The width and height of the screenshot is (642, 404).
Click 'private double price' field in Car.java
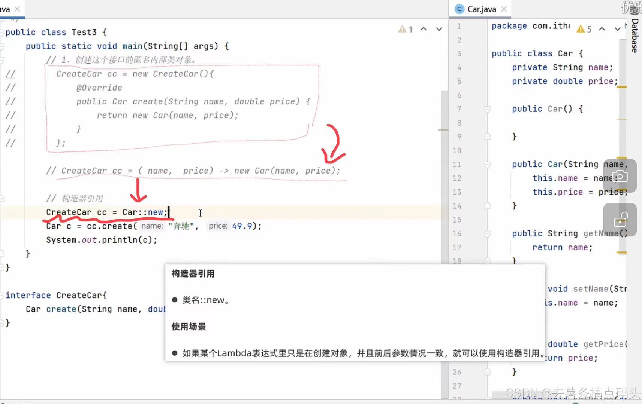[x=565, y=81]
